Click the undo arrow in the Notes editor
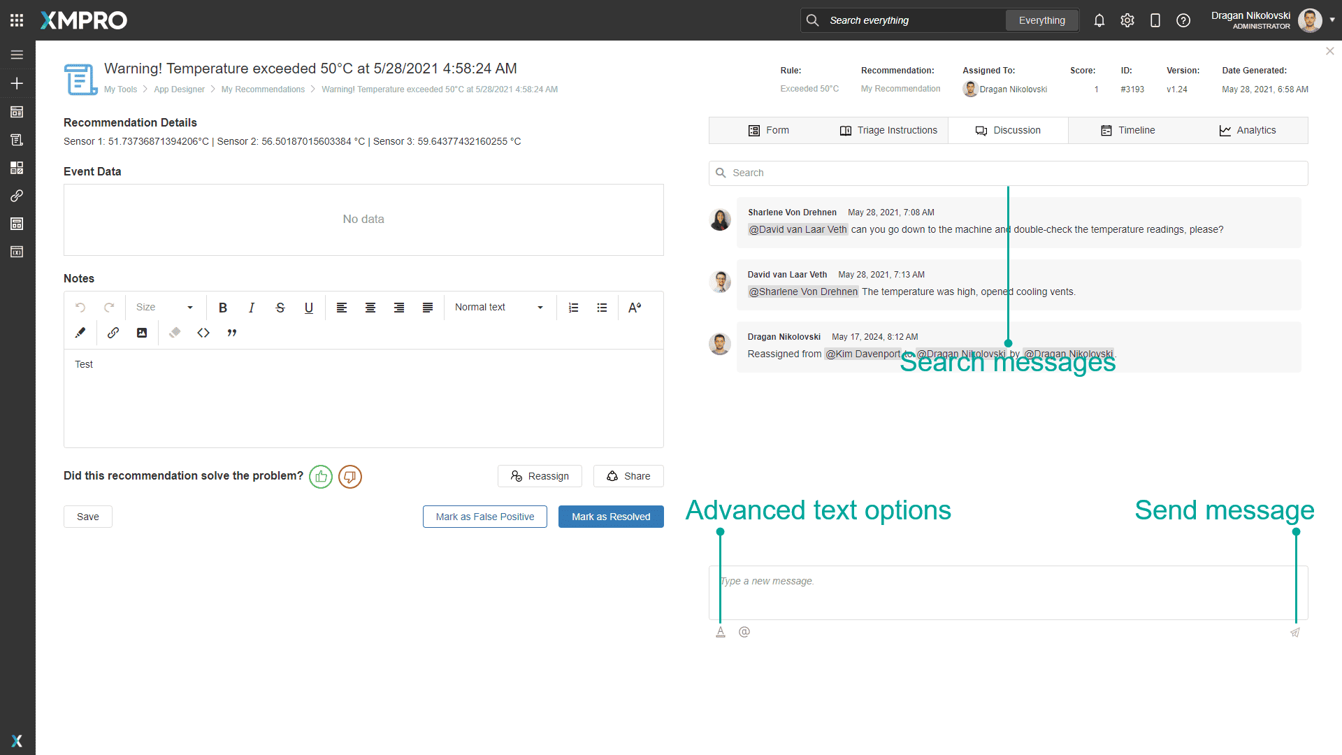1342x755 pixels. (x=80, y=308)
